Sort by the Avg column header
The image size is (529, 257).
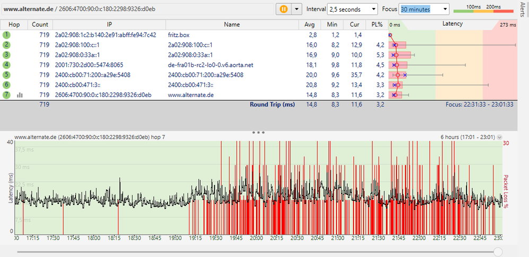point(310,25)
